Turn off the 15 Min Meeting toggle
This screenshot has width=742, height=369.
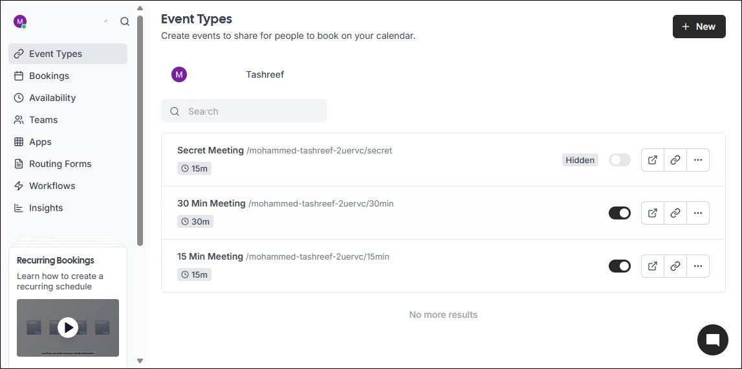620,266
